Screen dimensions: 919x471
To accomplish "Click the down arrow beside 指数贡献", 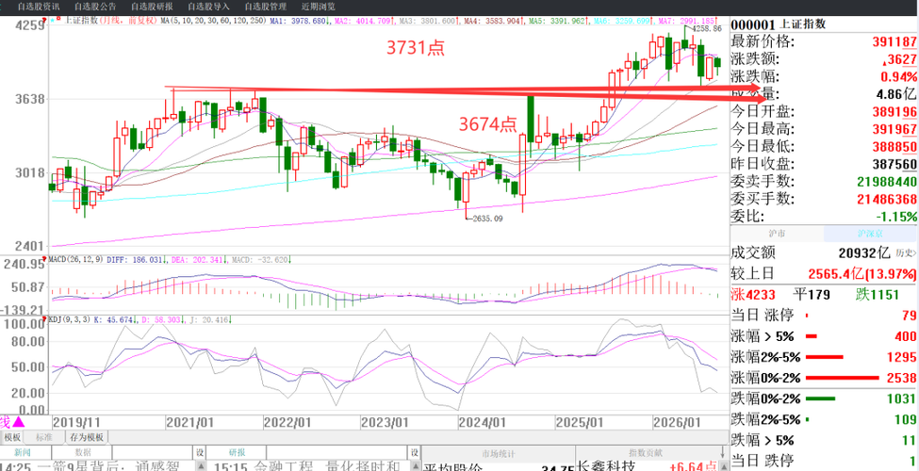I will tap(722, 453).
